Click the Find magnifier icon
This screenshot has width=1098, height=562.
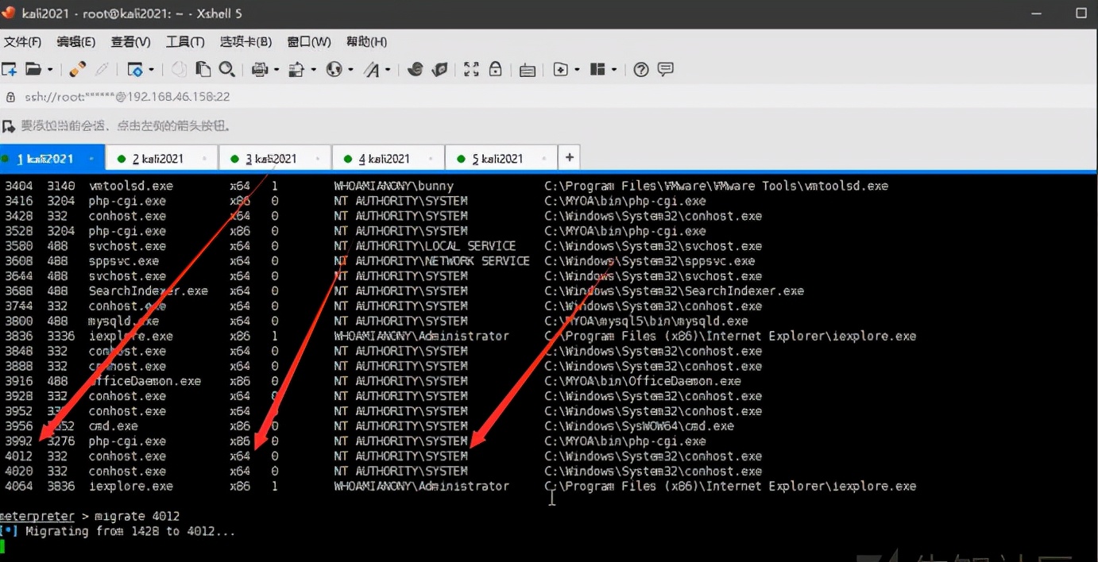pyautogui.click(x=226, y=70)
